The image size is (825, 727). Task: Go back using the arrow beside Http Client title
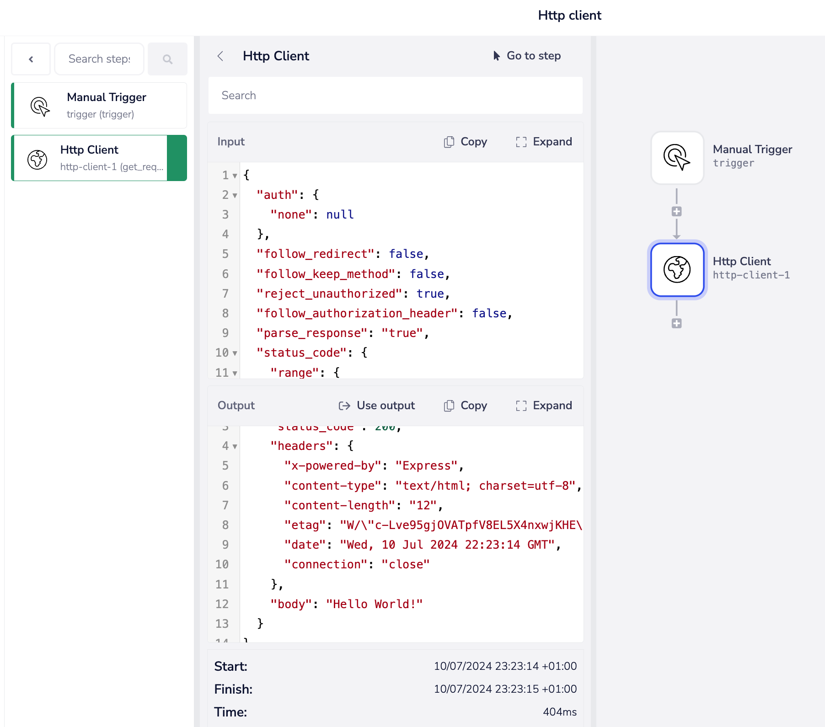click(x=220, y=56)
